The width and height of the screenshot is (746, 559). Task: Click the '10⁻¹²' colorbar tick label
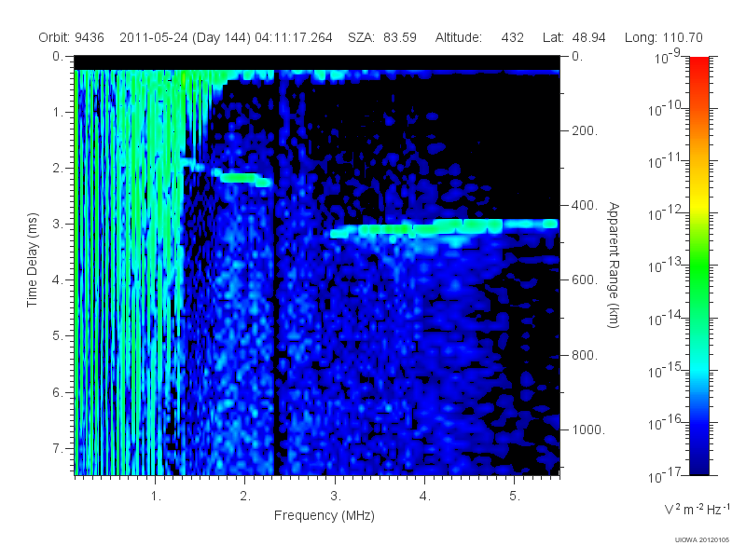(x=664, y=213)
